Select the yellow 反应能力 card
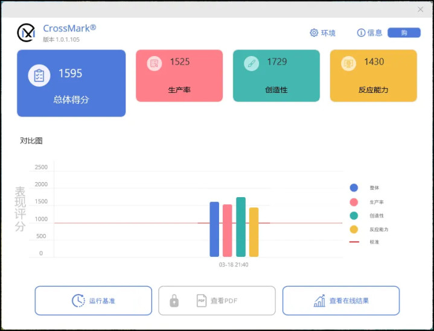 point(374,76)
